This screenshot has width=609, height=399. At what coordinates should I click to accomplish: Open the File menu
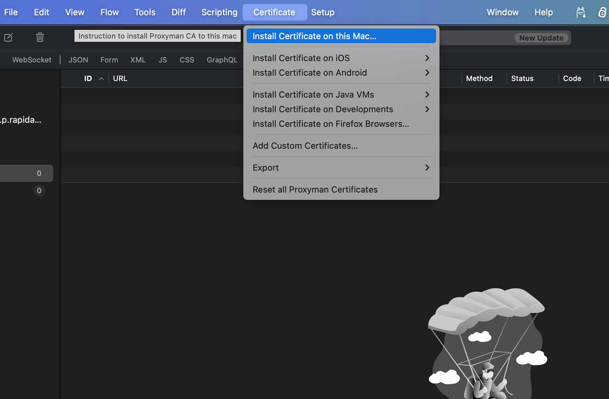(11, 12)
